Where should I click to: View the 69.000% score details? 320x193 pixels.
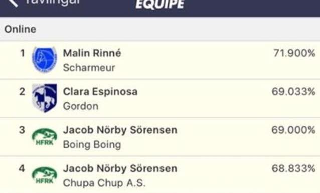click(x=293, y=130)
